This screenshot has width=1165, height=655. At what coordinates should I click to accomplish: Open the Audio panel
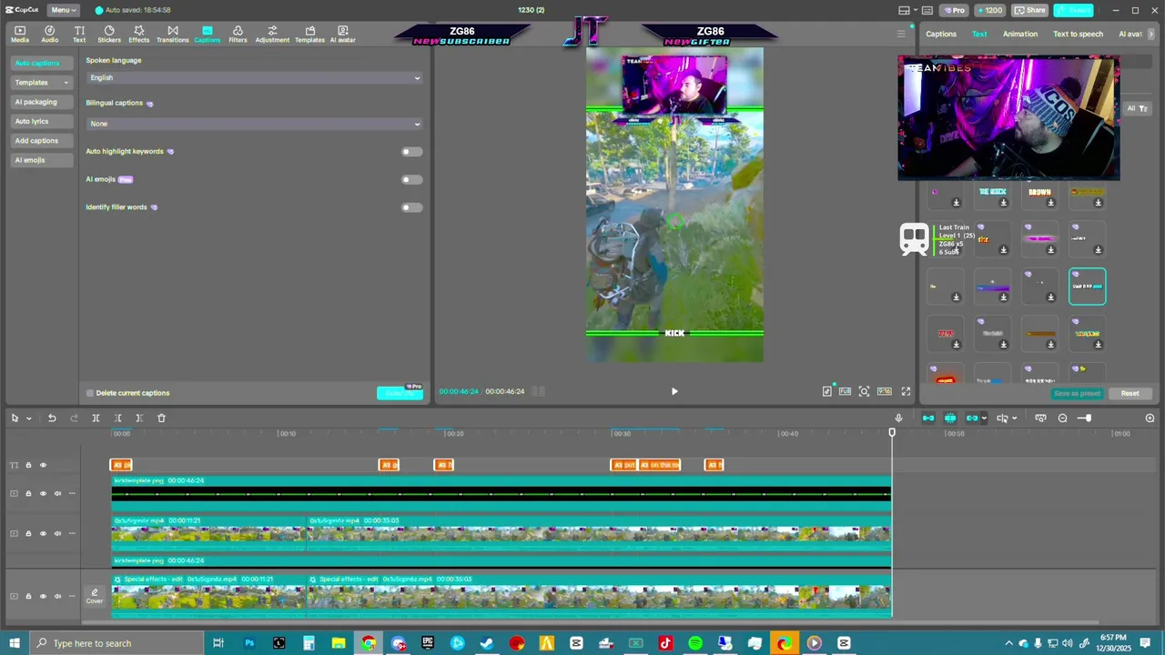tap(49, 35)
